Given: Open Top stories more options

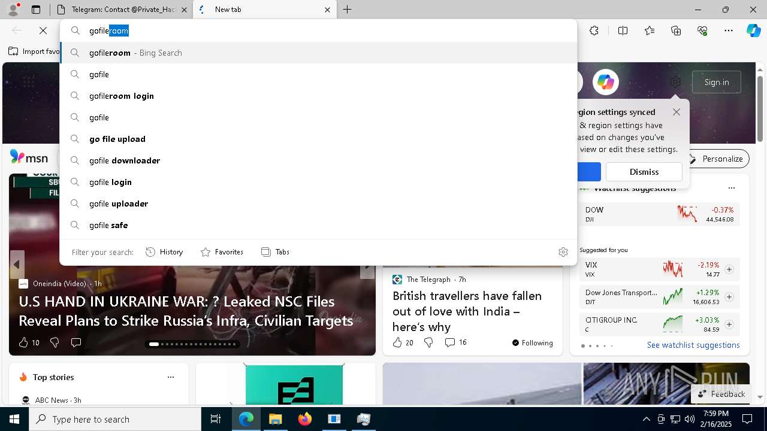Looking at the screenshot, I should (171, 377).
